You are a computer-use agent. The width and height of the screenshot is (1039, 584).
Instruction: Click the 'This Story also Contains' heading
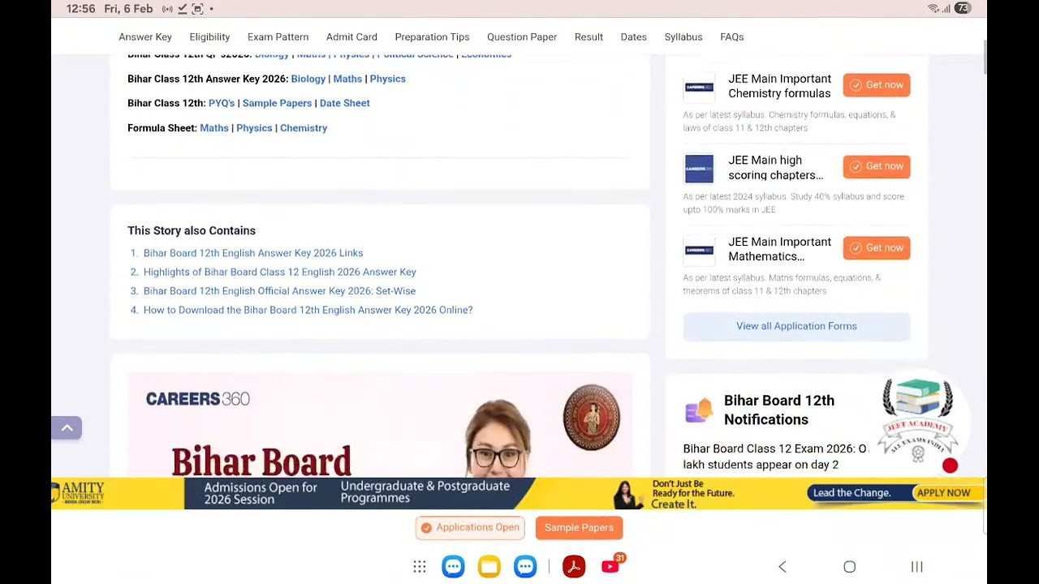[x=192, y=230]
